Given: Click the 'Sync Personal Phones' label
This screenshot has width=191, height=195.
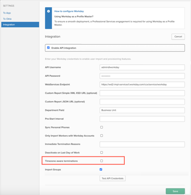Looking at the screenshot, I should [57, 127].
